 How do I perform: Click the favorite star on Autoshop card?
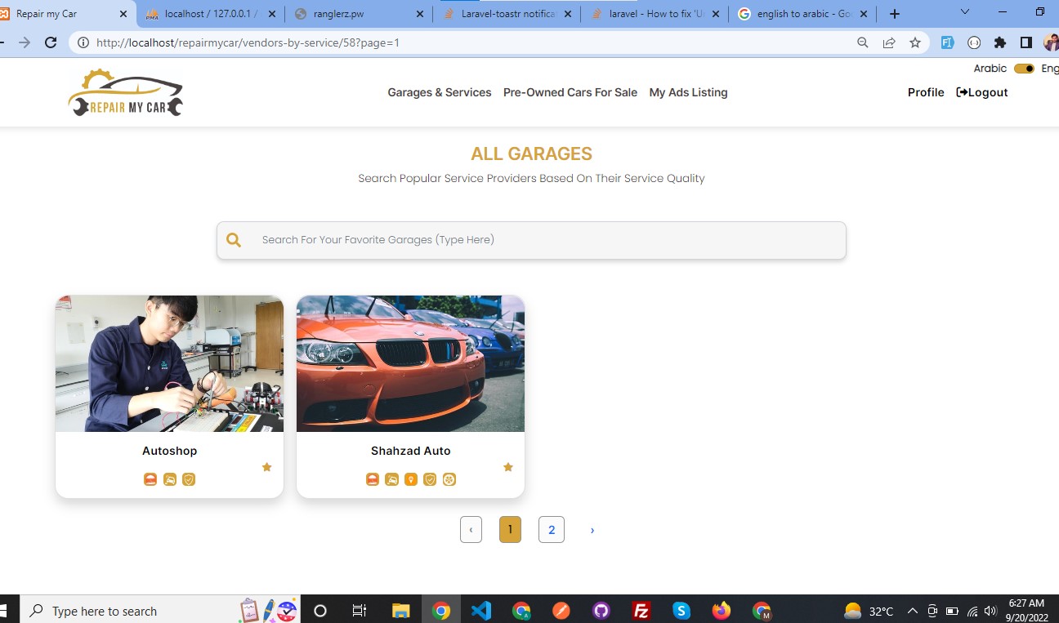(x=266, y=467)
